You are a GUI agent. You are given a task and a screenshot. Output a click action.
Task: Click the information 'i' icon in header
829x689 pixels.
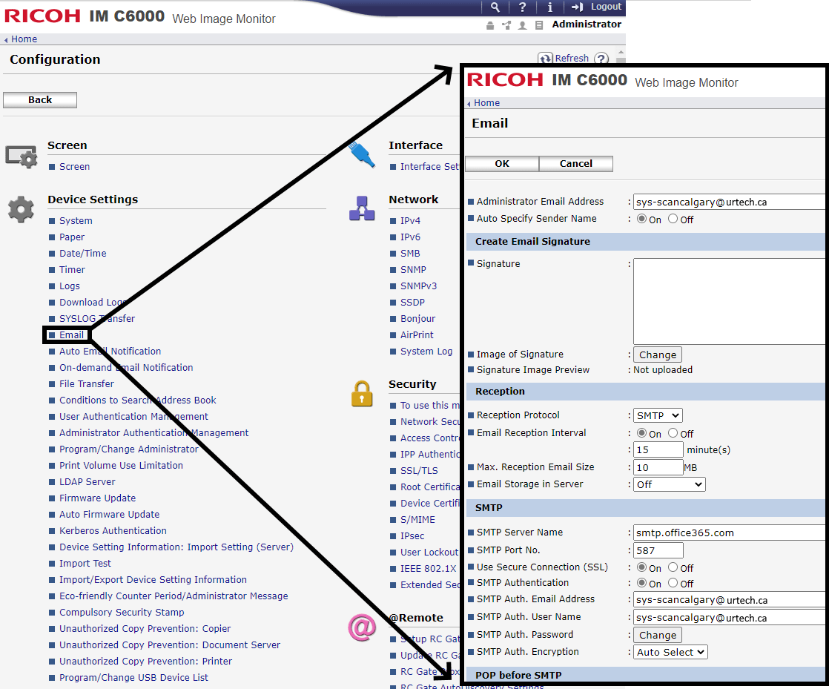coord(549,7)
